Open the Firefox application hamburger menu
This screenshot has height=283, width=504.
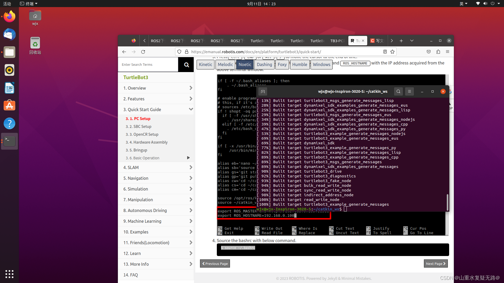coord(448,52)
